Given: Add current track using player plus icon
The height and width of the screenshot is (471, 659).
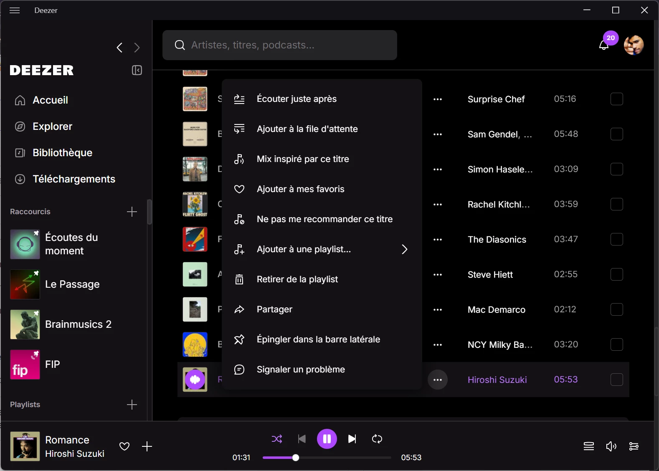Looking at the screenshot, I should 147,446.
